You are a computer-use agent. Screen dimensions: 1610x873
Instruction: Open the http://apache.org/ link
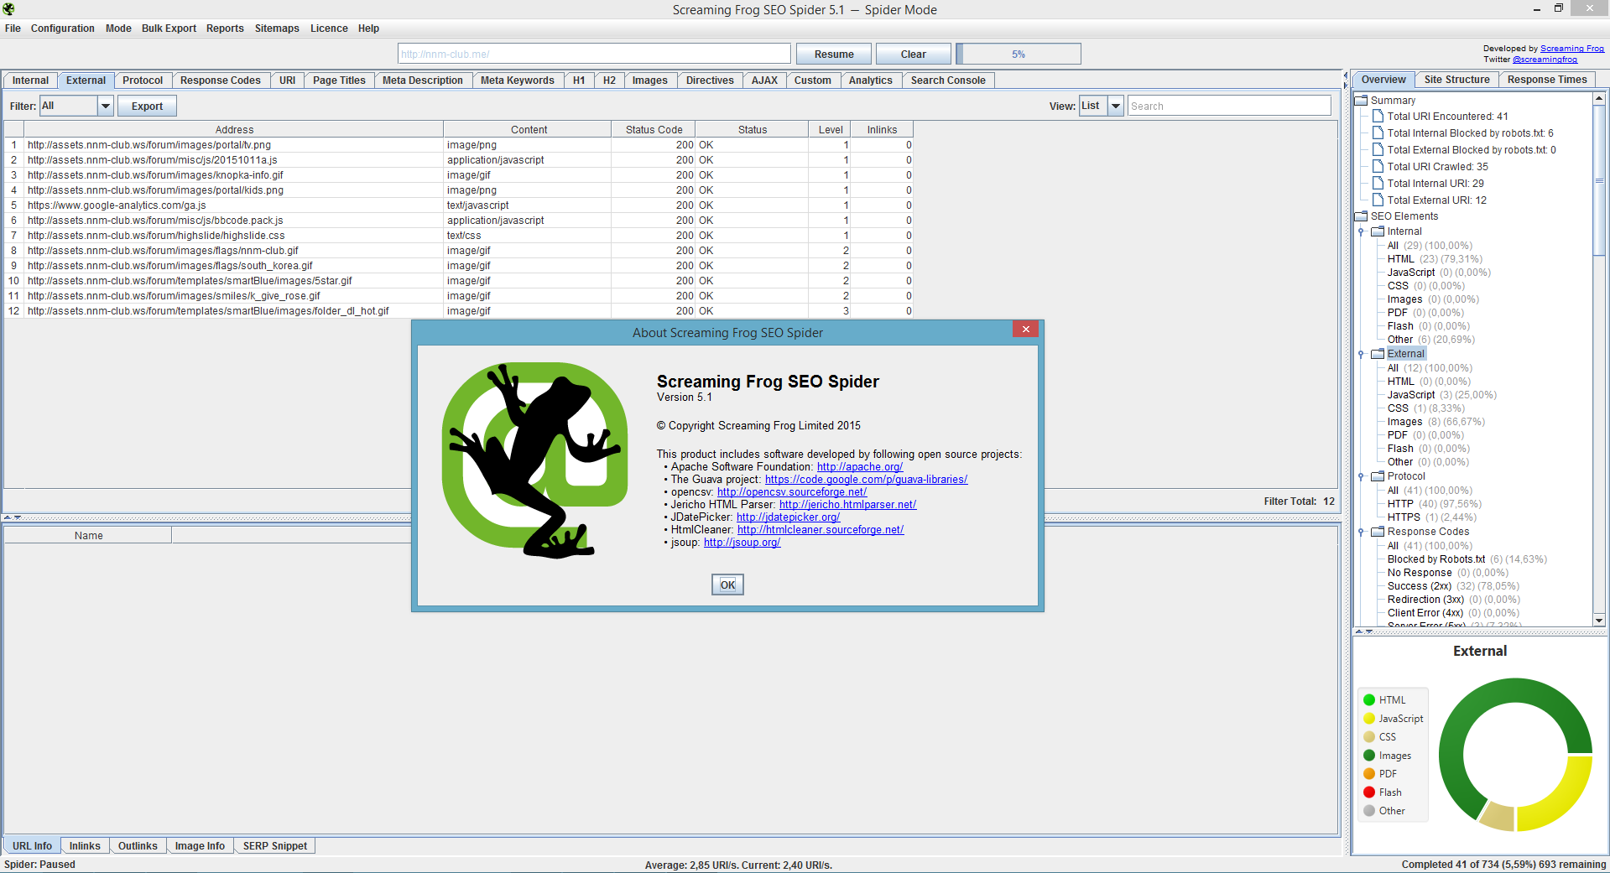[860, 467]
